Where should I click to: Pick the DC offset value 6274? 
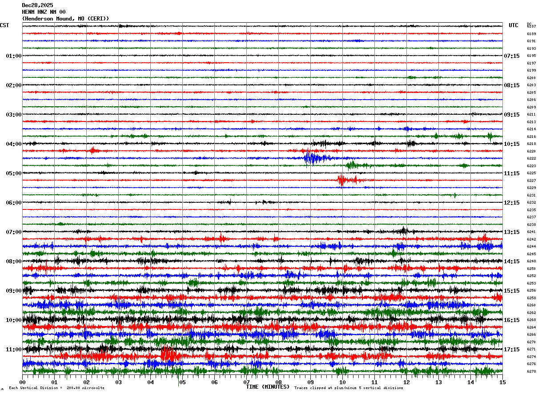click(x=531, y=357)
